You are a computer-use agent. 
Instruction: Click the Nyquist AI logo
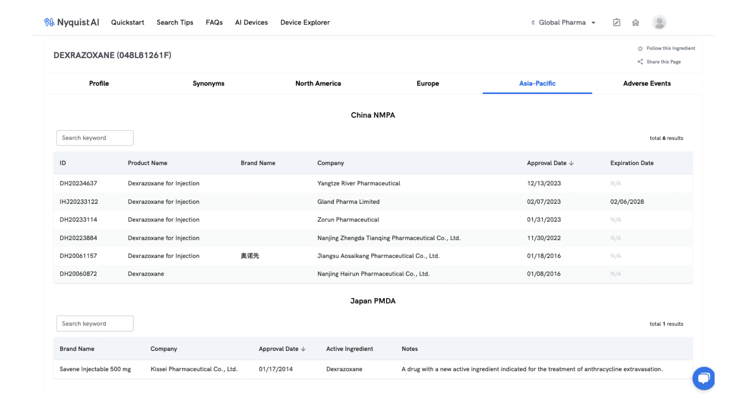point(72,22)
